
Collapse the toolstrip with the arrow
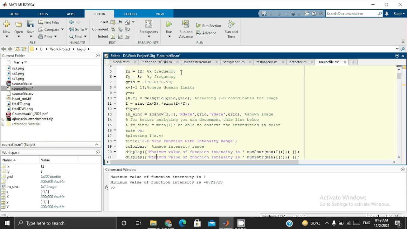(x=403, y=41)
